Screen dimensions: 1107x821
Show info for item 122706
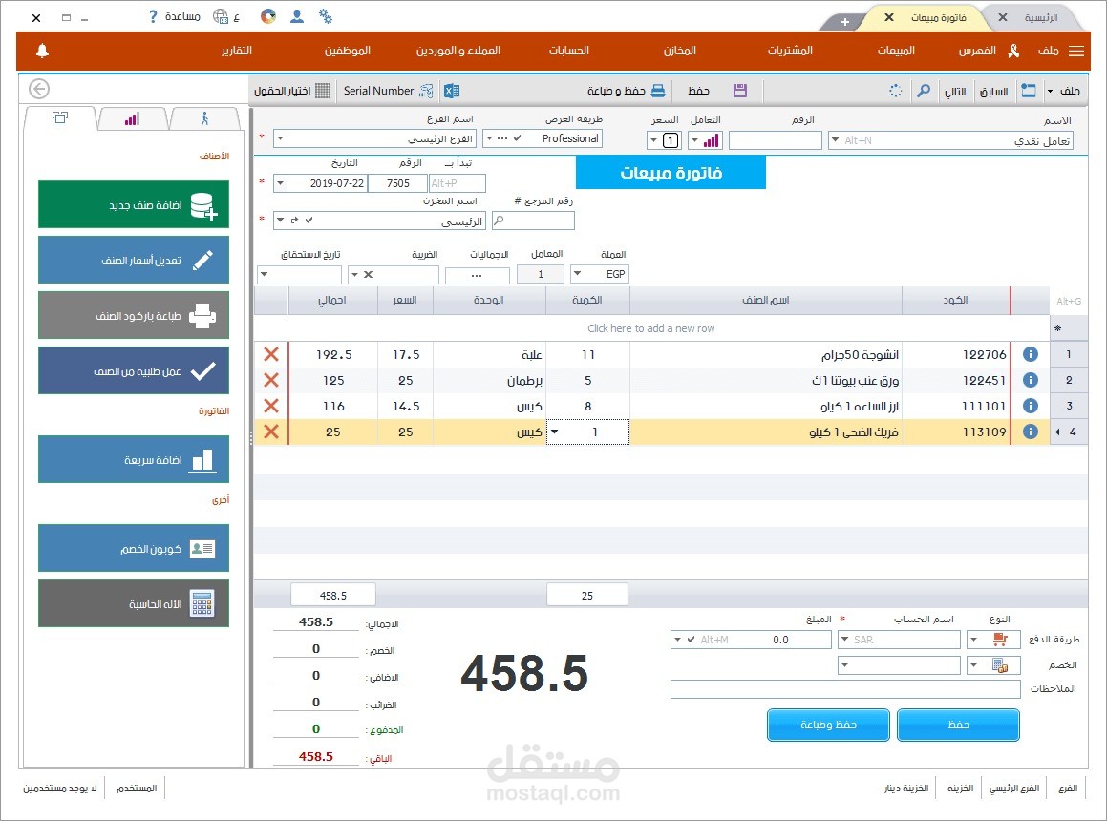pos(1030,354)
